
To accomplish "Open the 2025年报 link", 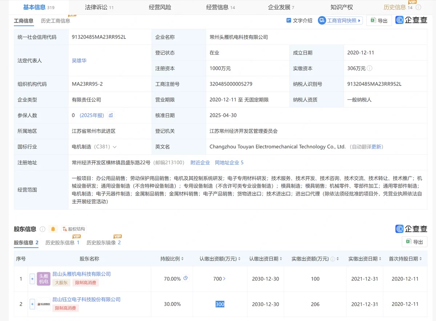I will pos(92,115).
